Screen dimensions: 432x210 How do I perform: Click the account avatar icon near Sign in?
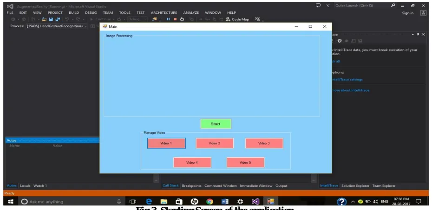423,13
